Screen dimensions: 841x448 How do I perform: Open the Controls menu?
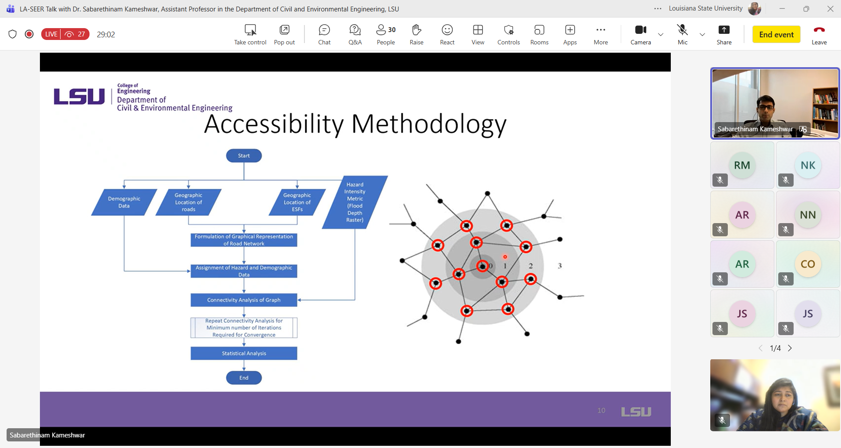pos(508,34)
